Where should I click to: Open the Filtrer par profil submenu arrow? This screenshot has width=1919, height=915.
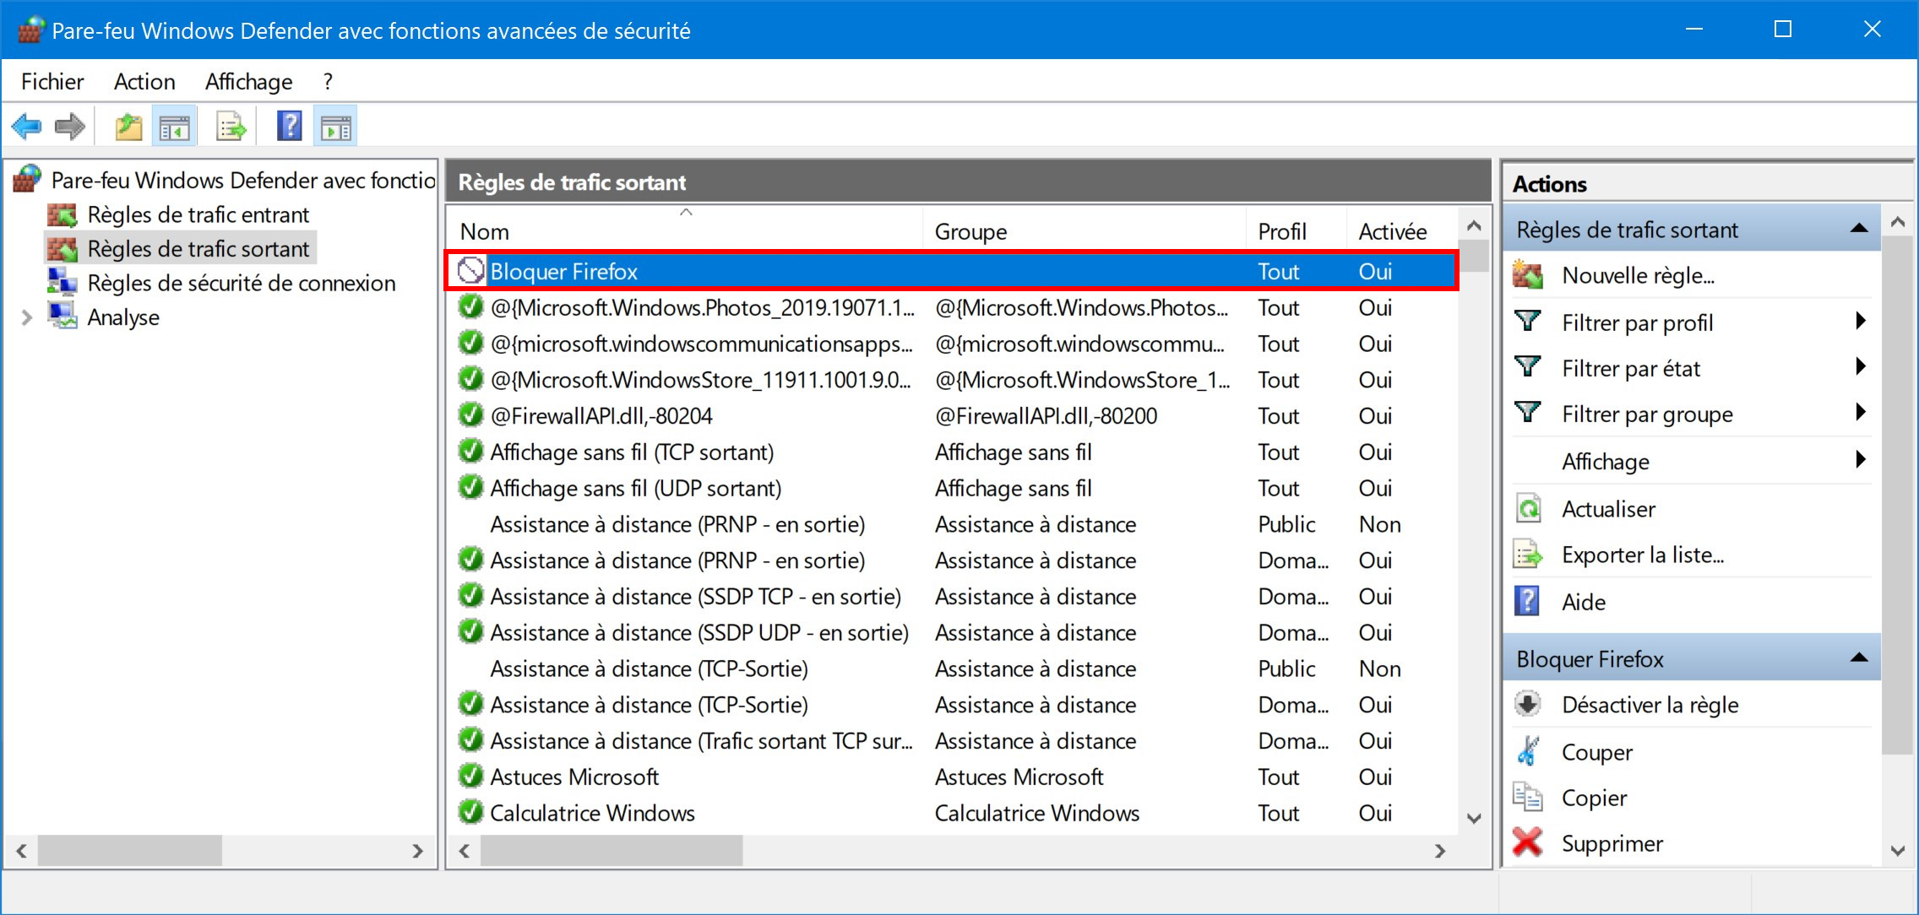[x=1861, y=322]
